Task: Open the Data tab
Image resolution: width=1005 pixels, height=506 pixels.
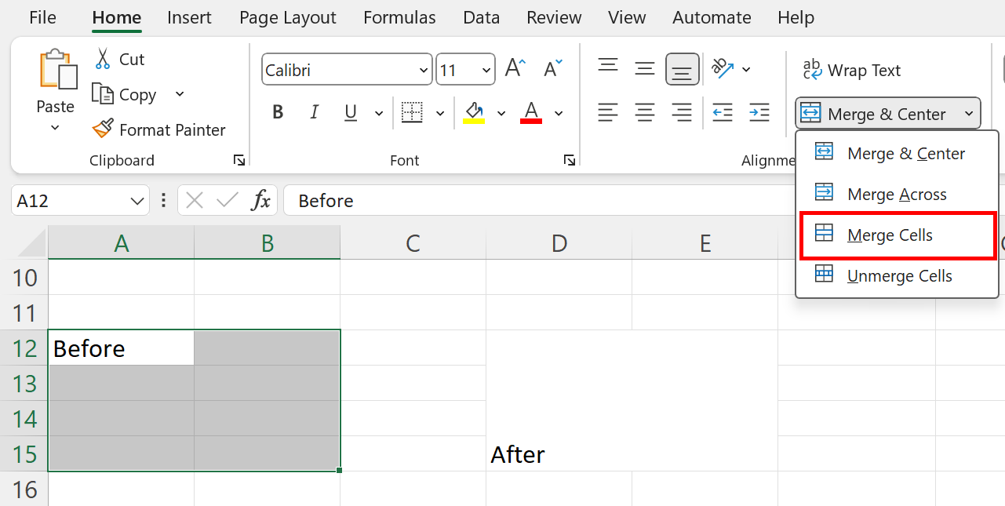Action: coord(482,17)
